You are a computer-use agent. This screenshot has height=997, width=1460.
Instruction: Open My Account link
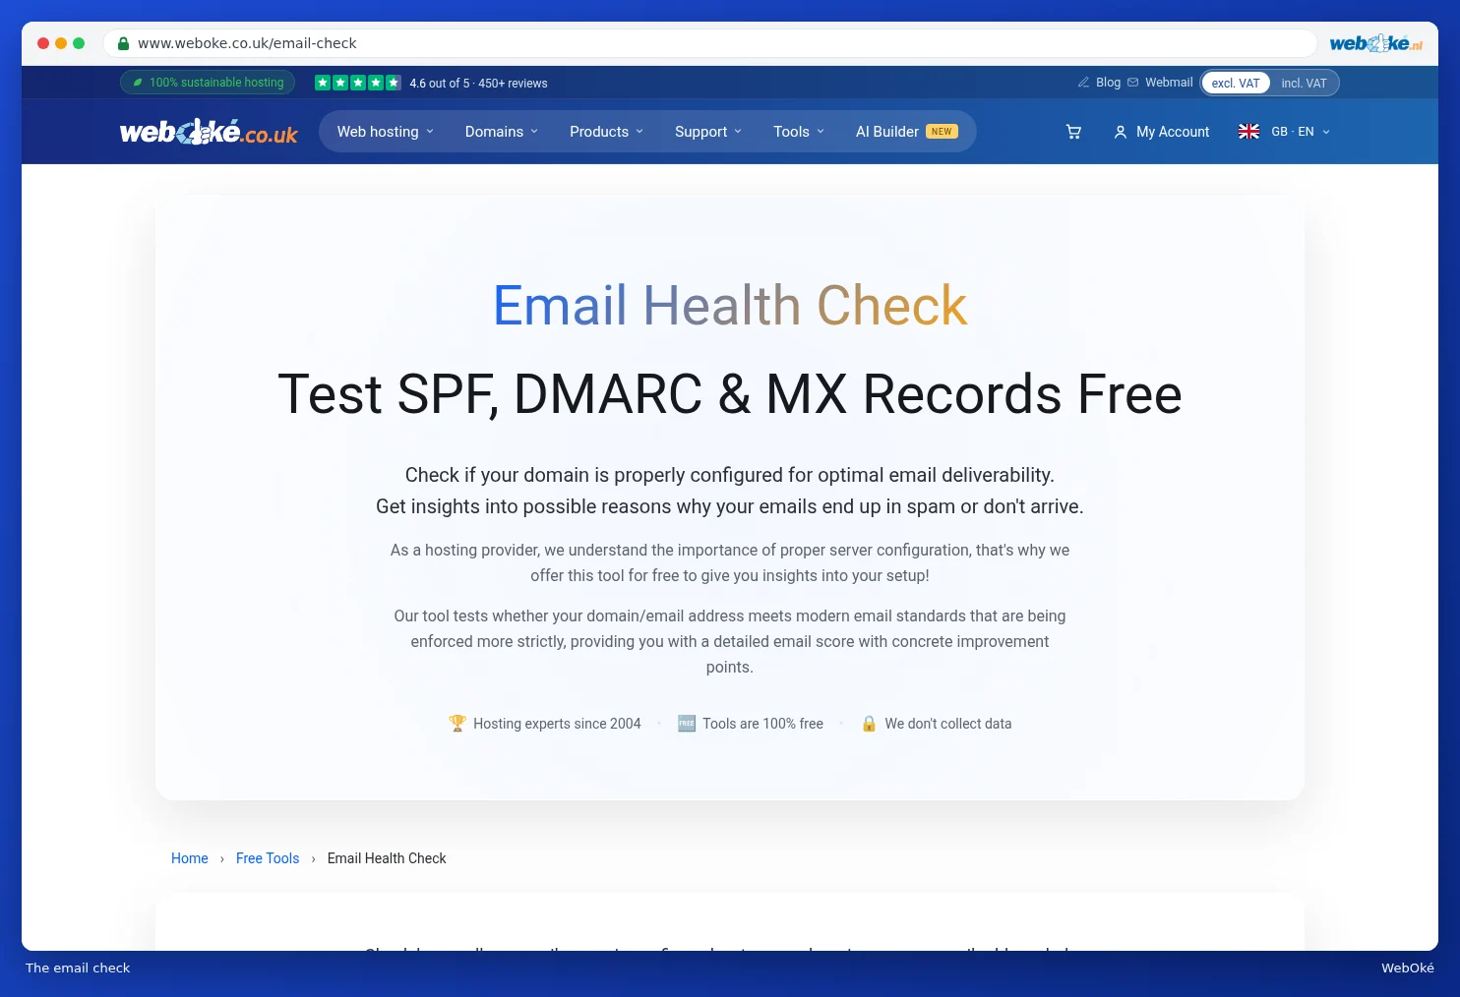pos(1173,132)
